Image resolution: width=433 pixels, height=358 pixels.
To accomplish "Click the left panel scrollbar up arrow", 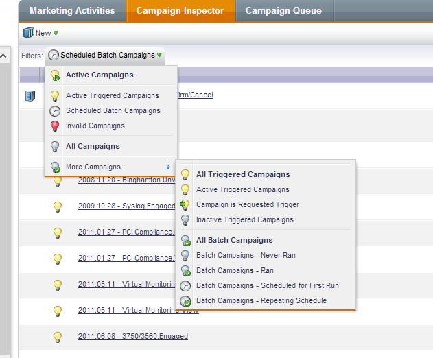I will tap(4, 56).
